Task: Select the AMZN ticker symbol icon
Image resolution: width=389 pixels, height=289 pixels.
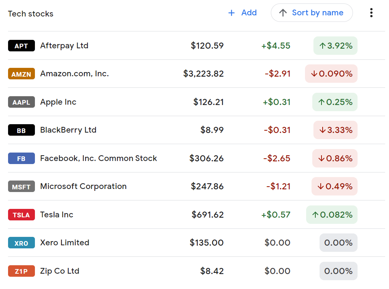Action: (21, 74)
